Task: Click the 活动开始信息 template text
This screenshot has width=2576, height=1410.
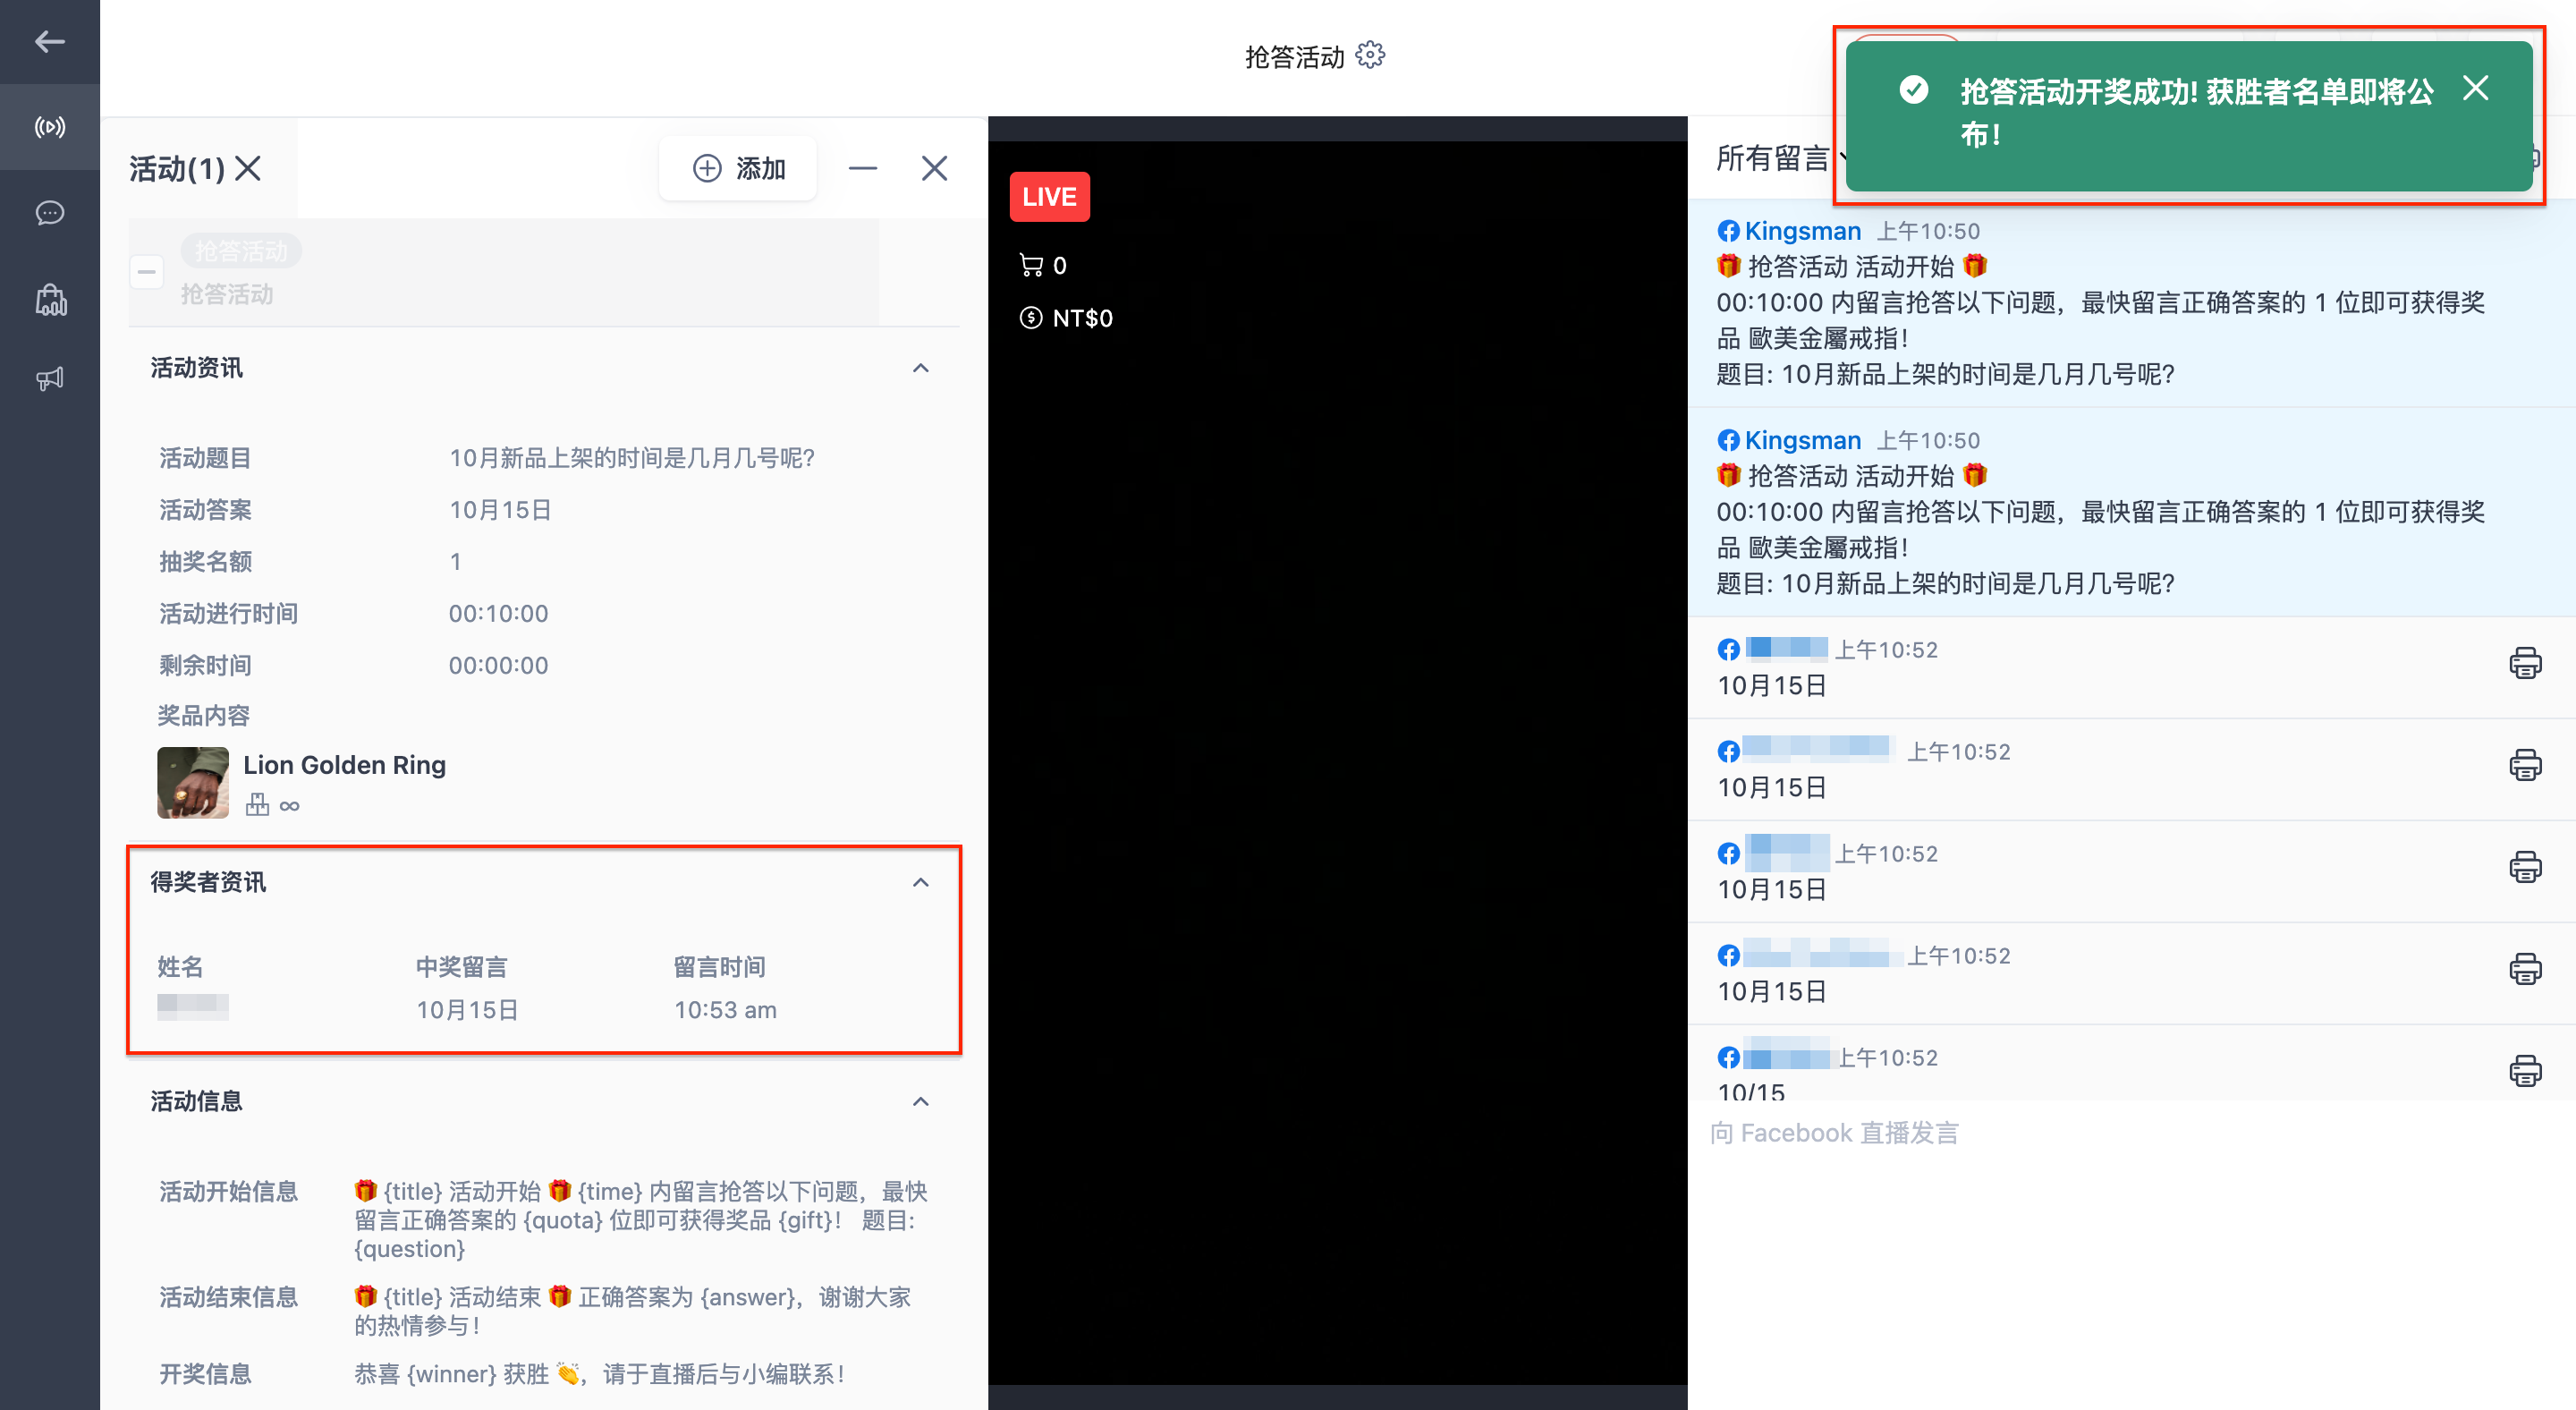Action: pos(640,1219)
